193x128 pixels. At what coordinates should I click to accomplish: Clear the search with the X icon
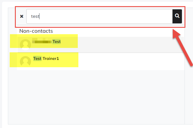pyautogui.click(x=22, y=16)
